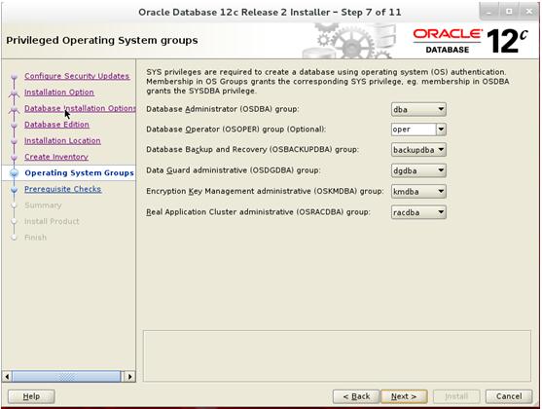
Task: Open the OSDBA group dropdown showing dba
Action: click(x=418, y=110)
